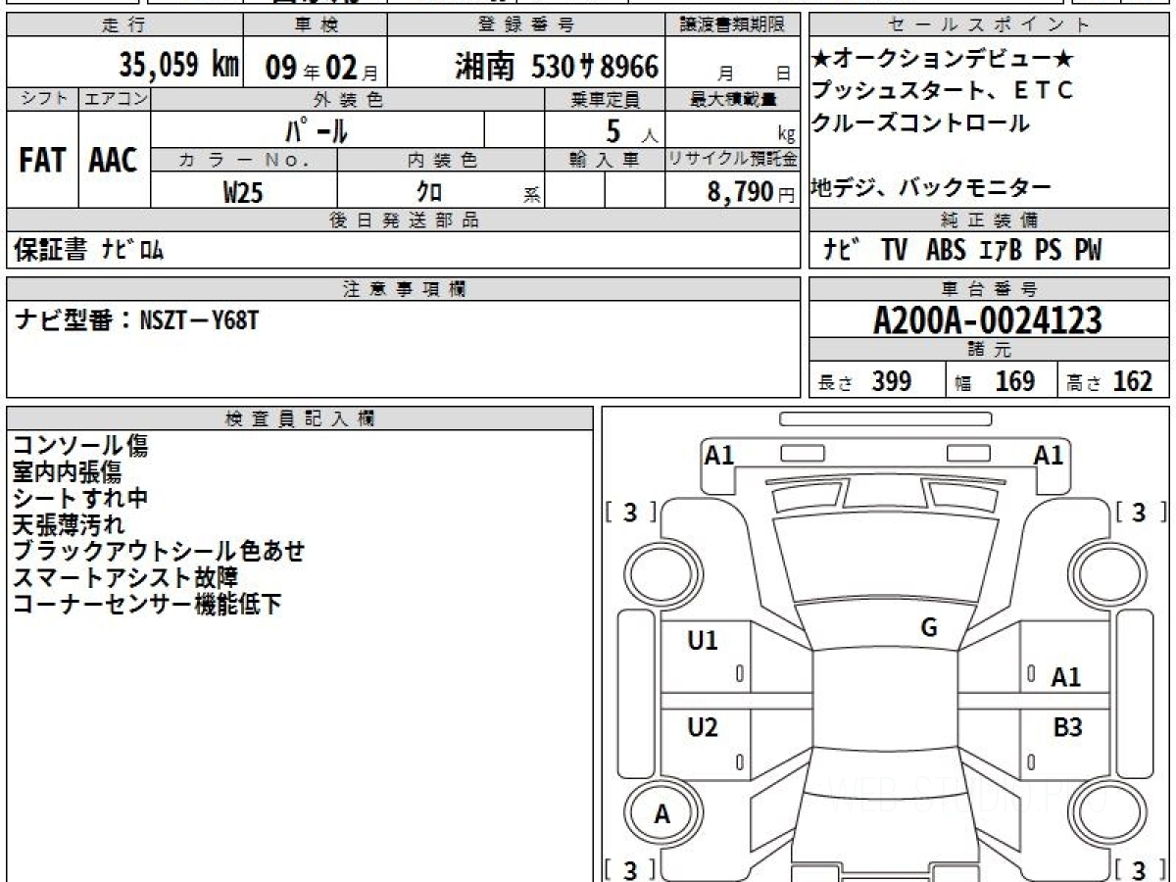This screenshot has width=1176, height=882.
Task: Click the mileage value 35,059 km
Action: 178,66
